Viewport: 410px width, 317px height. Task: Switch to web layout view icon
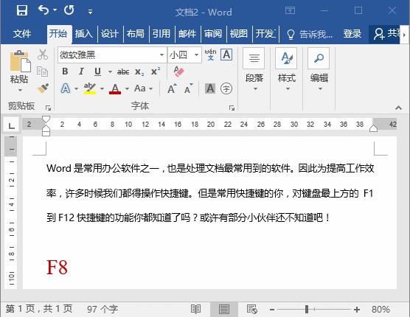click(x=252, y=310)
